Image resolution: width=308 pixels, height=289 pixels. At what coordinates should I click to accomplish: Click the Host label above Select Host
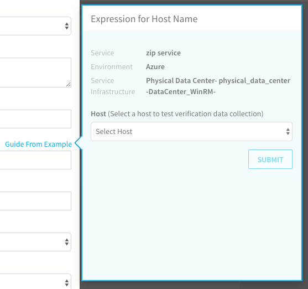(x=98, y=113)
